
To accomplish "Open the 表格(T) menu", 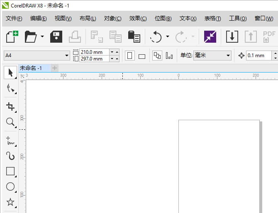I will [212, 18].
